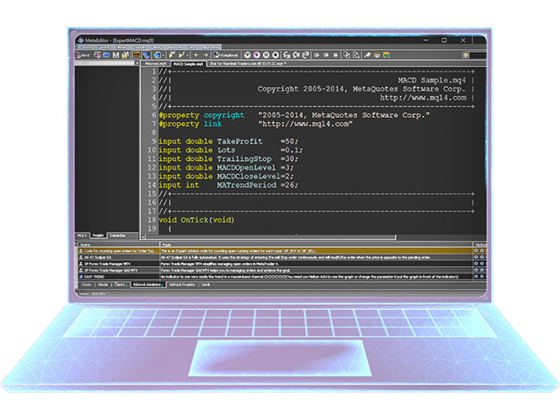Screen dimensions: 560x420
Task: Switch to the MACD Sample.mq4 editor tab
Action: point(189,64)
